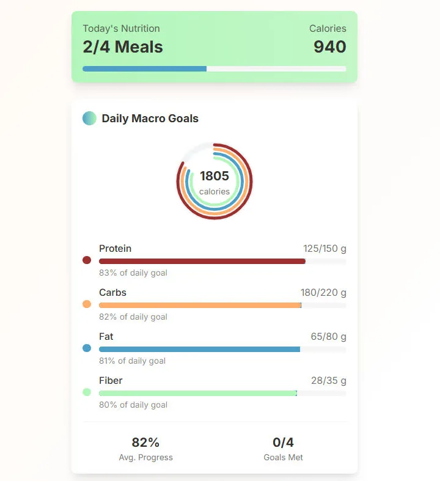Screen dimensions: 440x481
Task: Click the 28/35 g Fiber amount
Action: coord(329,381)
